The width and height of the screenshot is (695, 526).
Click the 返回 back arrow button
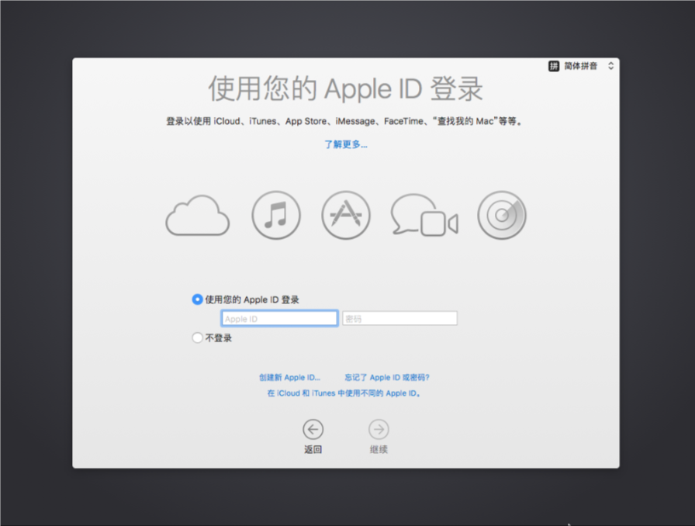click(x=313, y=429)
